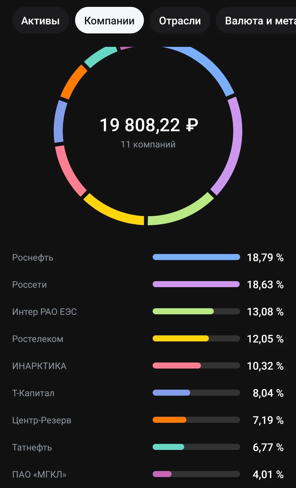Viewport: 296px width, 488px height.
Task: Open the Роснефть company row
Action: 148,257
